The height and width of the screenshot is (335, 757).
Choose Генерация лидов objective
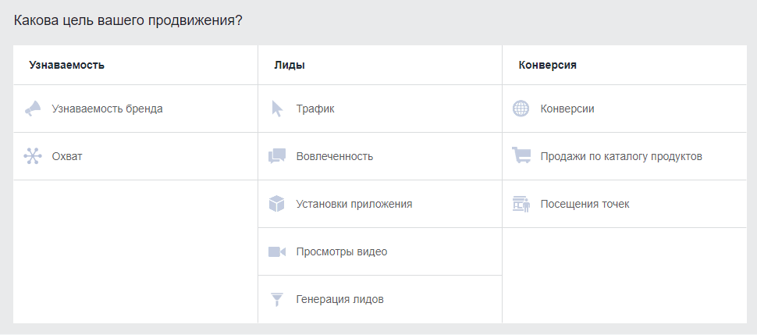coord(340,299)
